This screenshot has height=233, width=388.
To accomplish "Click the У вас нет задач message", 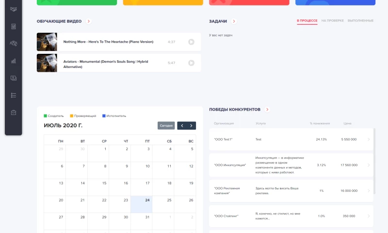I will click(x=221, y=35).
